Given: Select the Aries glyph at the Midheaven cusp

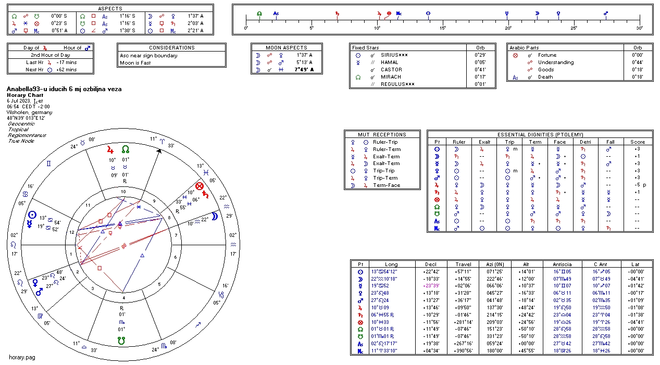Looking at the screenshot, I should 161,141.
